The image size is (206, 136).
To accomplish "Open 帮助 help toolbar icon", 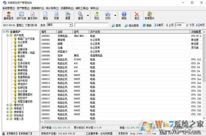I will tap(124, 16).
